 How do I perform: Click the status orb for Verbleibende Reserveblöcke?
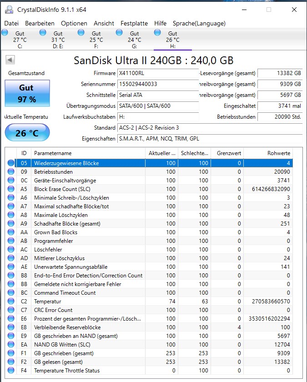[x=11, y=327]
